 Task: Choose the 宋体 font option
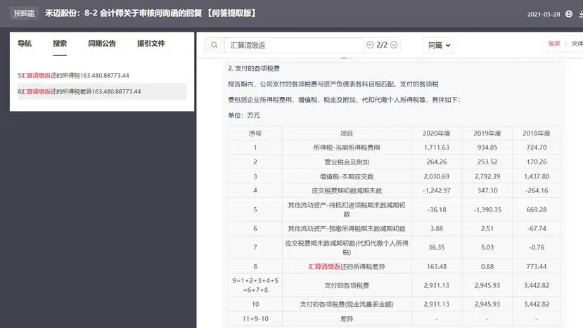(x=577, y=44)
